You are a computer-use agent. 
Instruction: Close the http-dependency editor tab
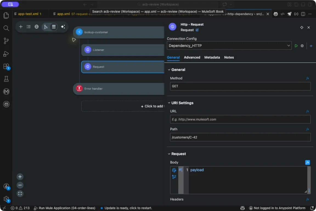click(268, 14)
